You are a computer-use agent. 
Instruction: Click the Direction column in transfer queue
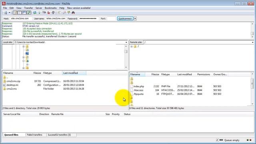coord(44,114)
